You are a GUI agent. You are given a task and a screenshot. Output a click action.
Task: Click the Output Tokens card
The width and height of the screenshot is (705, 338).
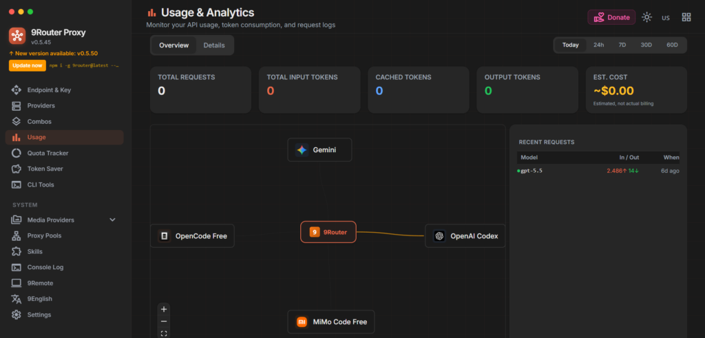pos(527,90)
